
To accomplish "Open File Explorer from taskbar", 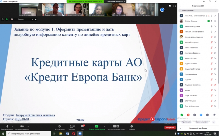I will click(x=61, y=134).
